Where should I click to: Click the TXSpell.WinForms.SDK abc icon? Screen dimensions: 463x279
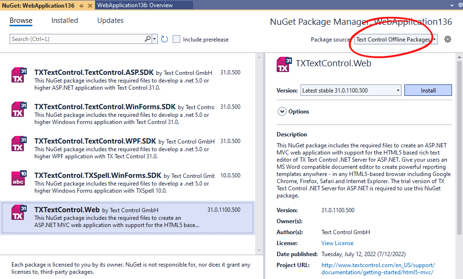pos(19,178)
